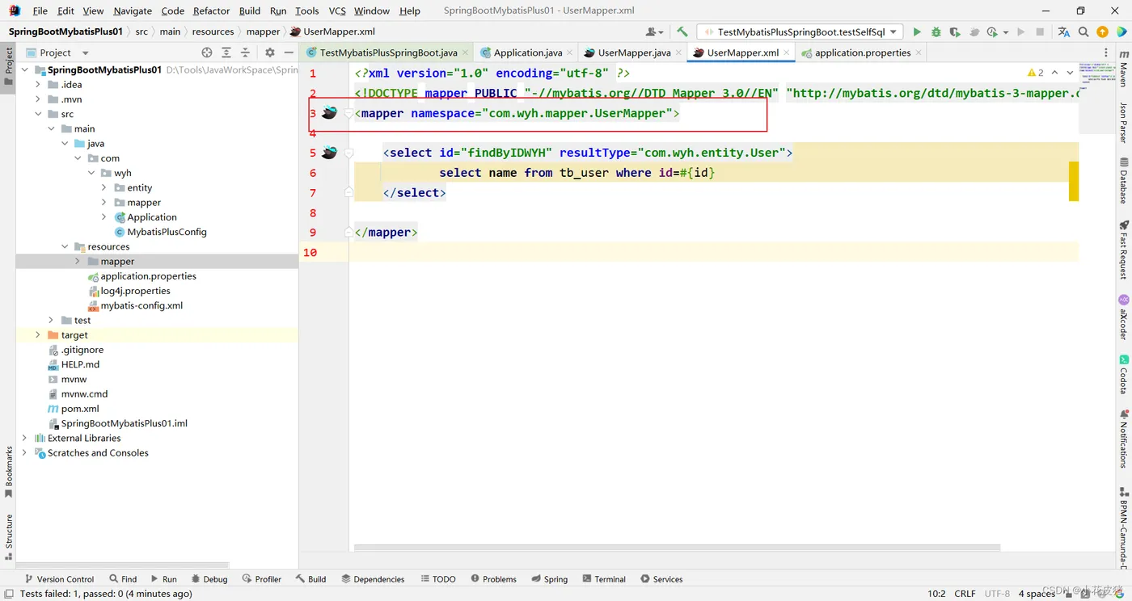Expand the mapper folder under resources

click(x=78, y=261)
